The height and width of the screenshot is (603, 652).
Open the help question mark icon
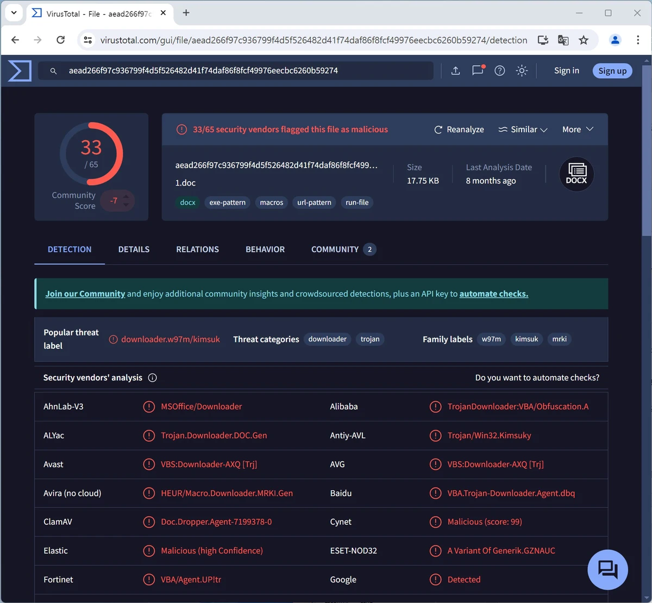click(x=500, y=71)
